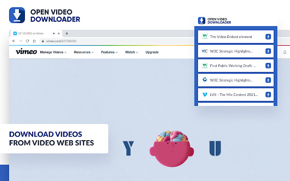Expand Manage Videos menu
The image size is (290, 181).
point(53,52)
